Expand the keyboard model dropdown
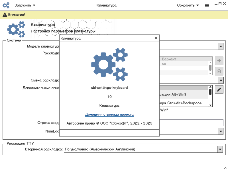The image size is (228, 171). pos(220,46)
